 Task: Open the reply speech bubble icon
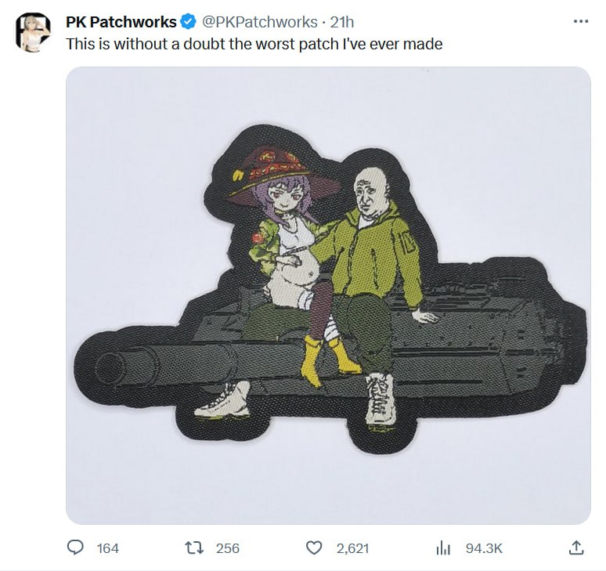point(75,548)
